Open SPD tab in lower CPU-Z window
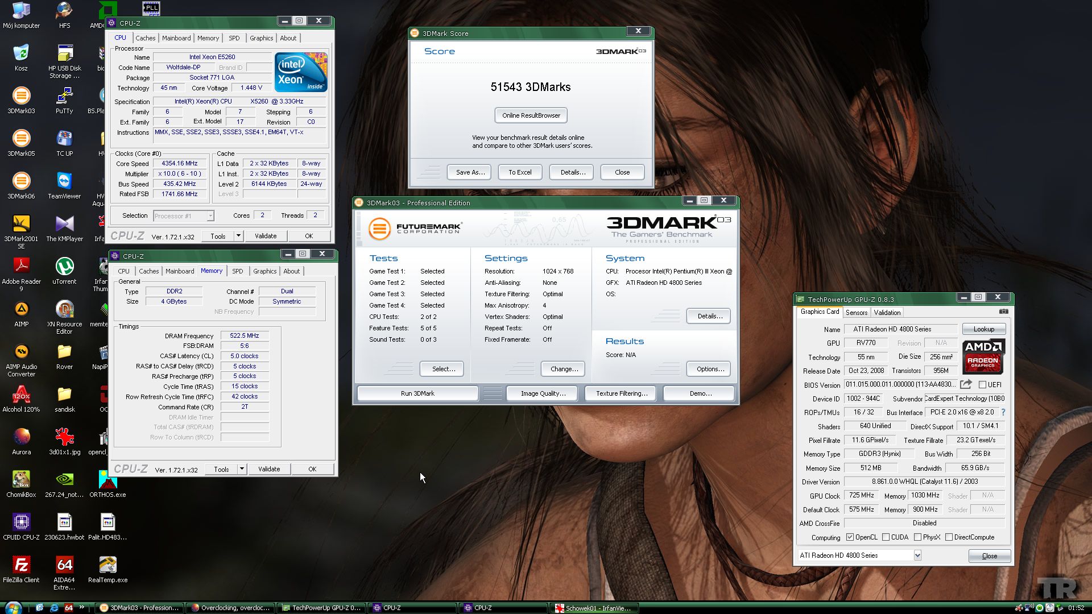Screen dimensions: 1092x614 pyautogui.click(x=238, y=271)
